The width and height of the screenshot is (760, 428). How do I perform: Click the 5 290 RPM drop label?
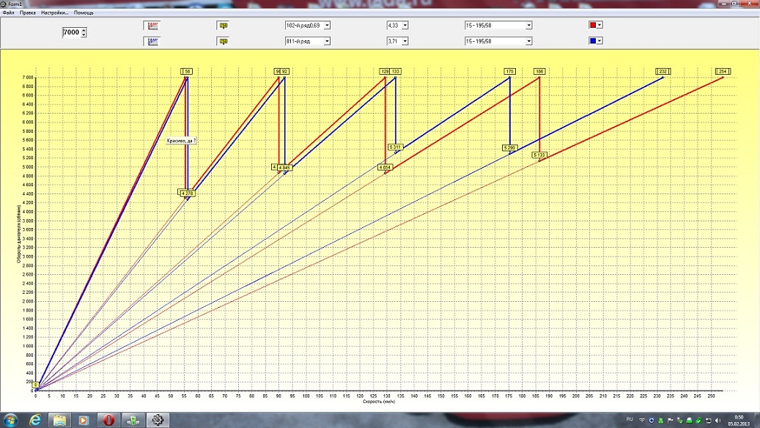[x=509, y=147]
